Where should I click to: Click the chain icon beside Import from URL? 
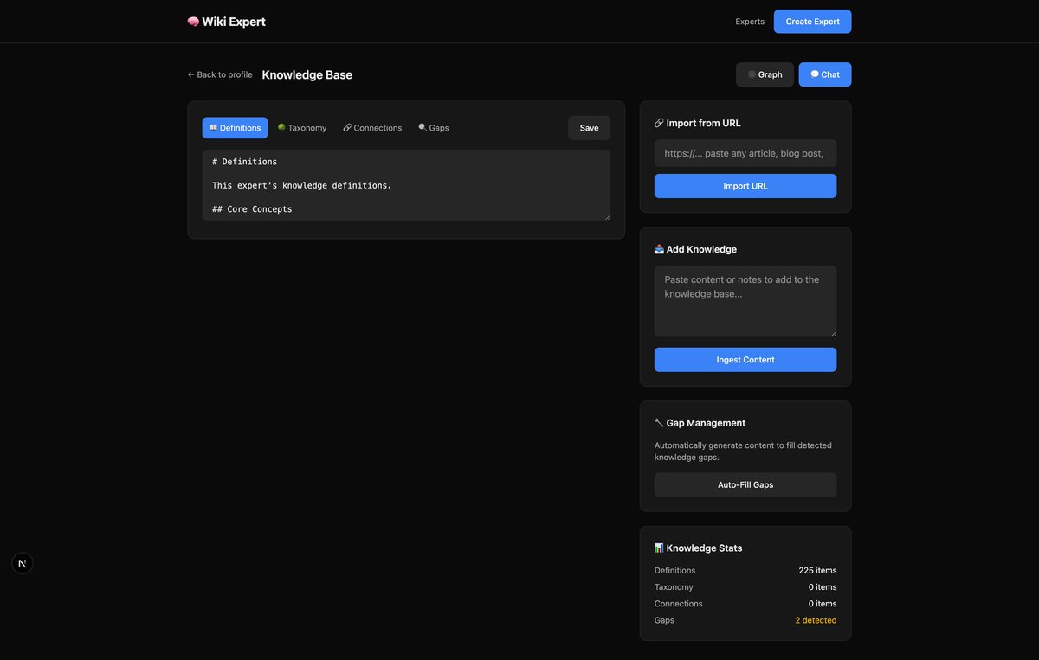659,123
